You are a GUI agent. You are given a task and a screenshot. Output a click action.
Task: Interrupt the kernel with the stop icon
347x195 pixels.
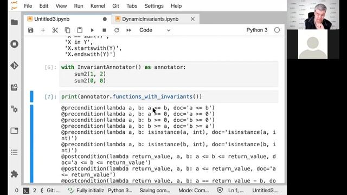104,30
